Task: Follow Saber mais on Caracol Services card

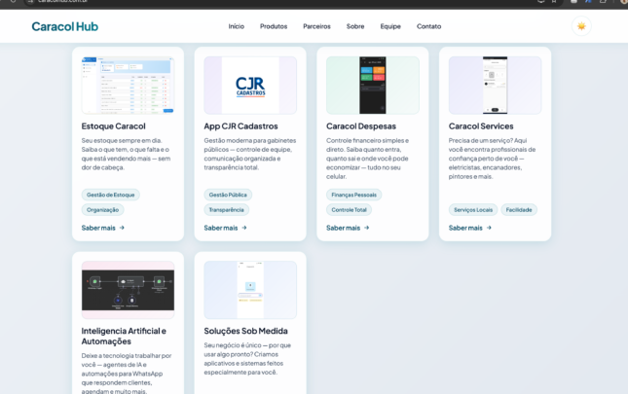Action: 470,228
